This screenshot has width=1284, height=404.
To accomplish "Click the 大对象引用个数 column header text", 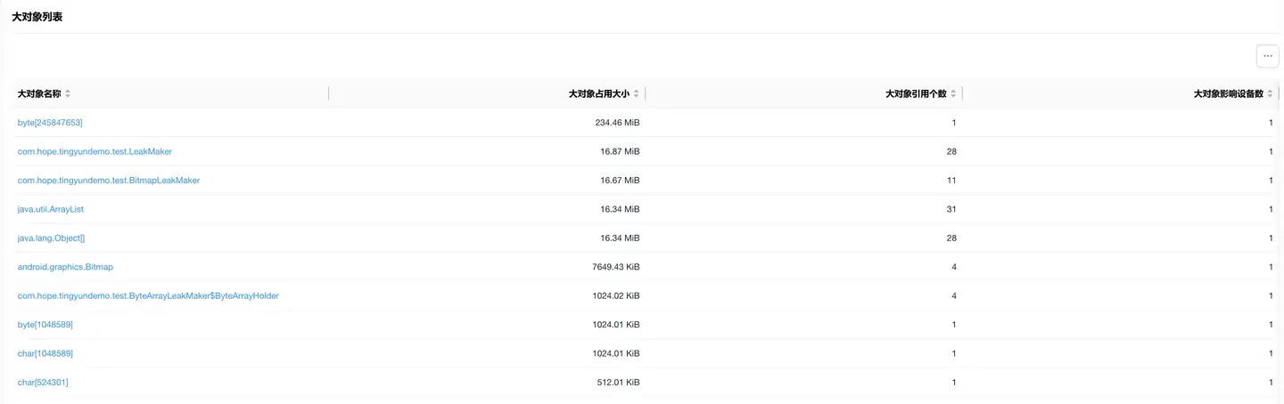I will click(x=916, y=93).
